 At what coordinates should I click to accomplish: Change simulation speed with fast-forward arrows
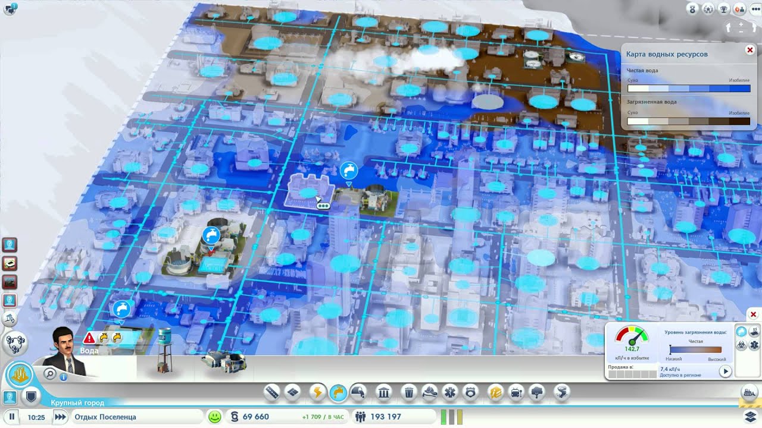point(60,417)
